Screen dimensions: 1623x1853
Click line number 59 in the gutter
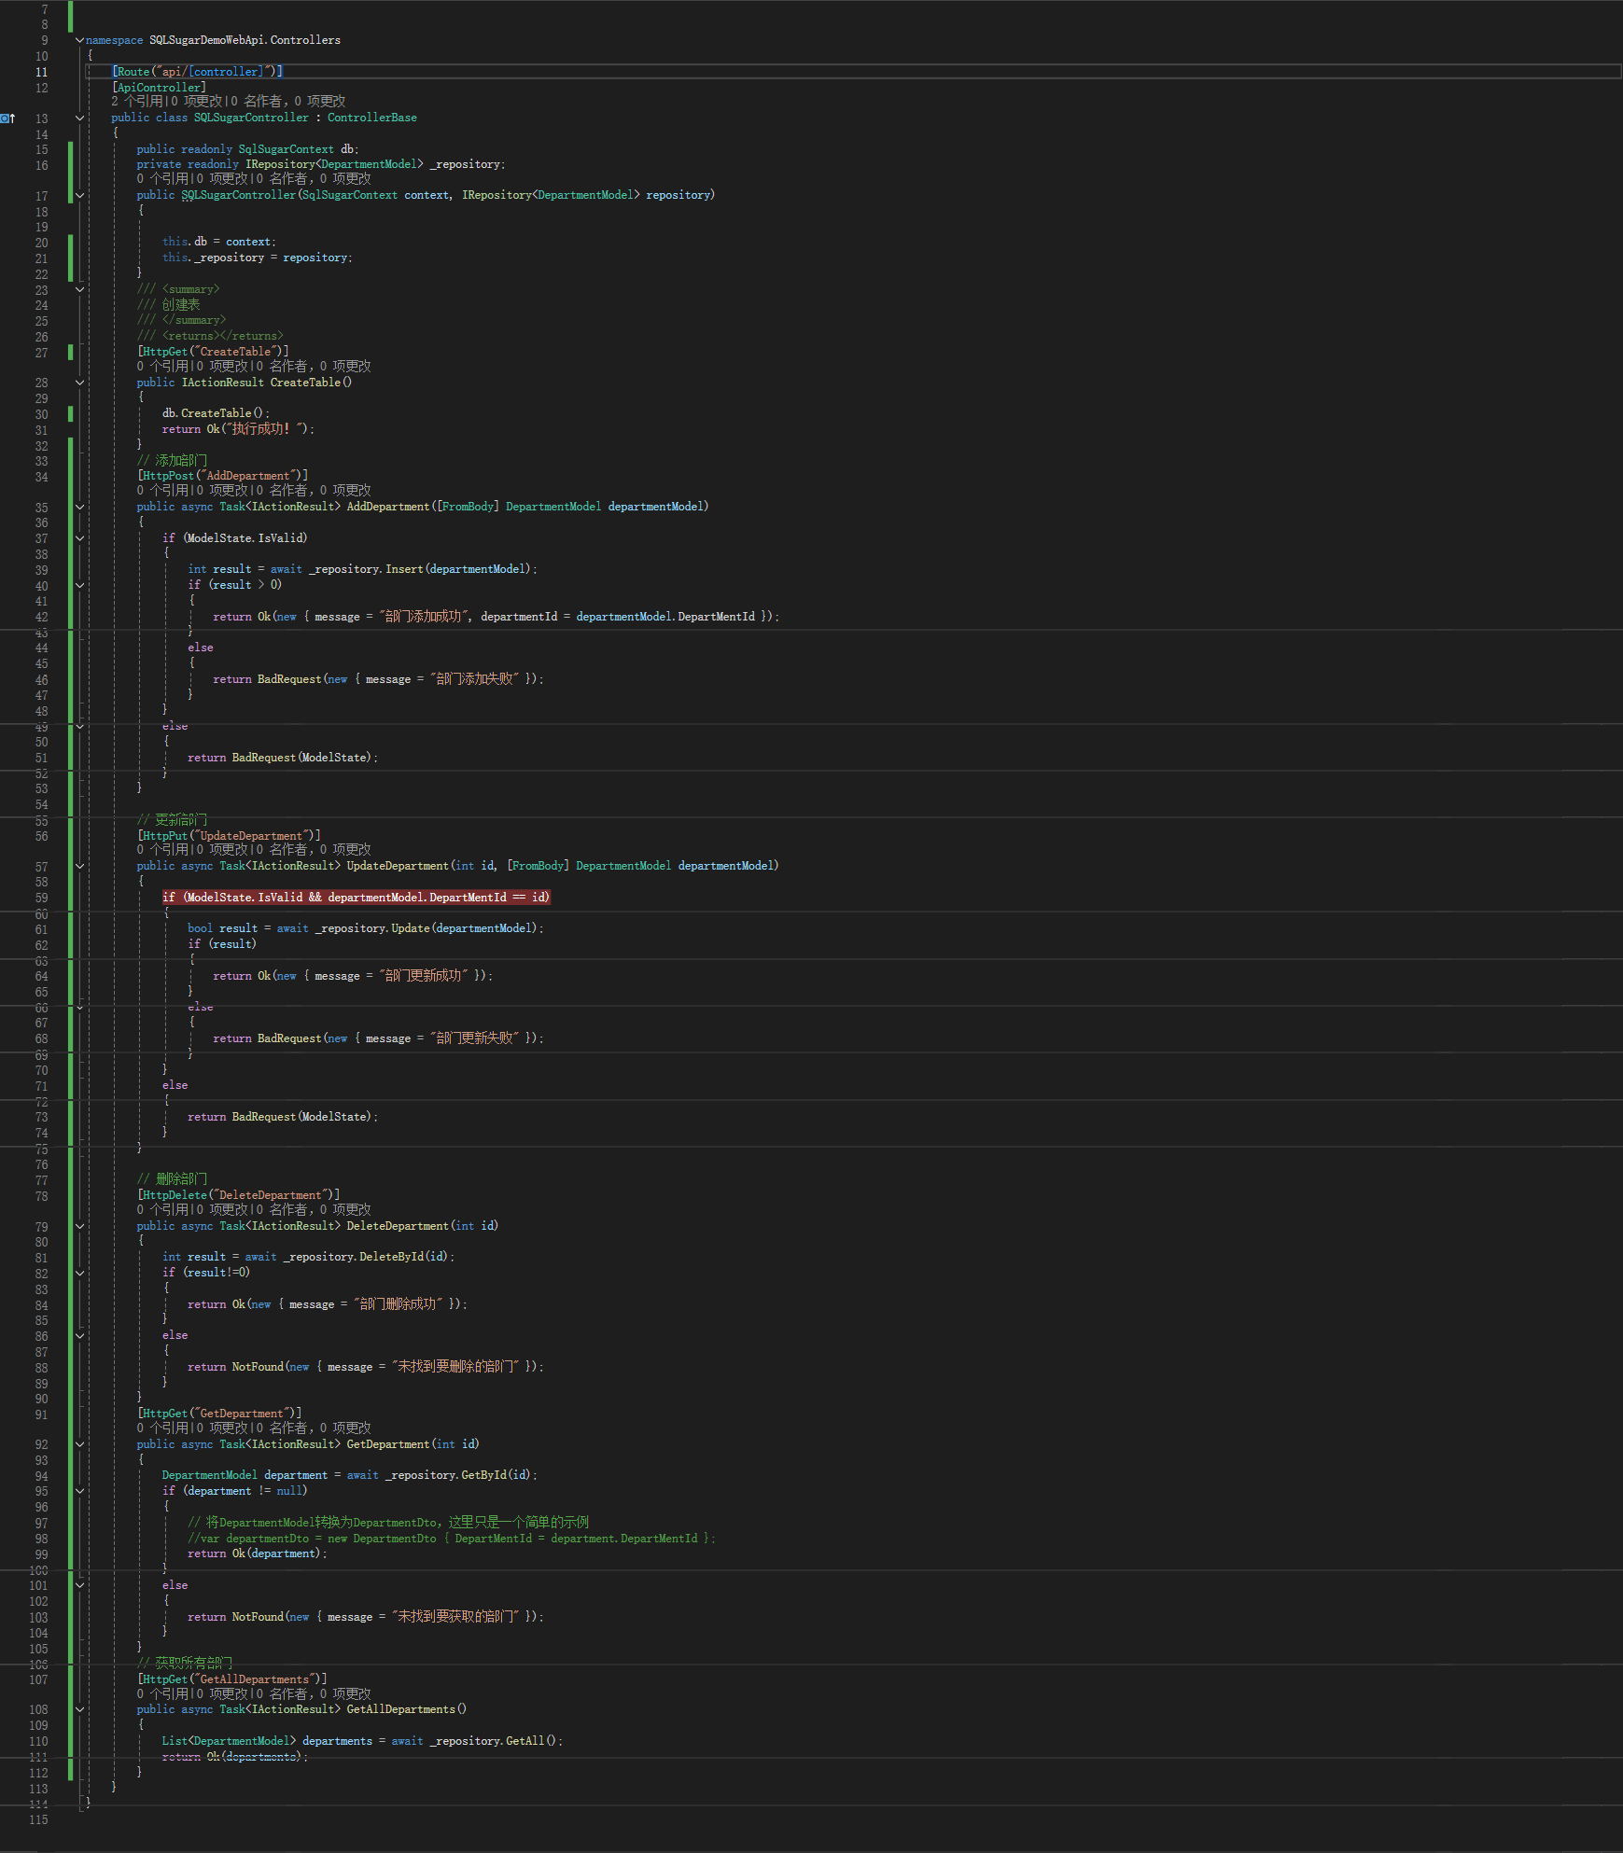point(41,899)
